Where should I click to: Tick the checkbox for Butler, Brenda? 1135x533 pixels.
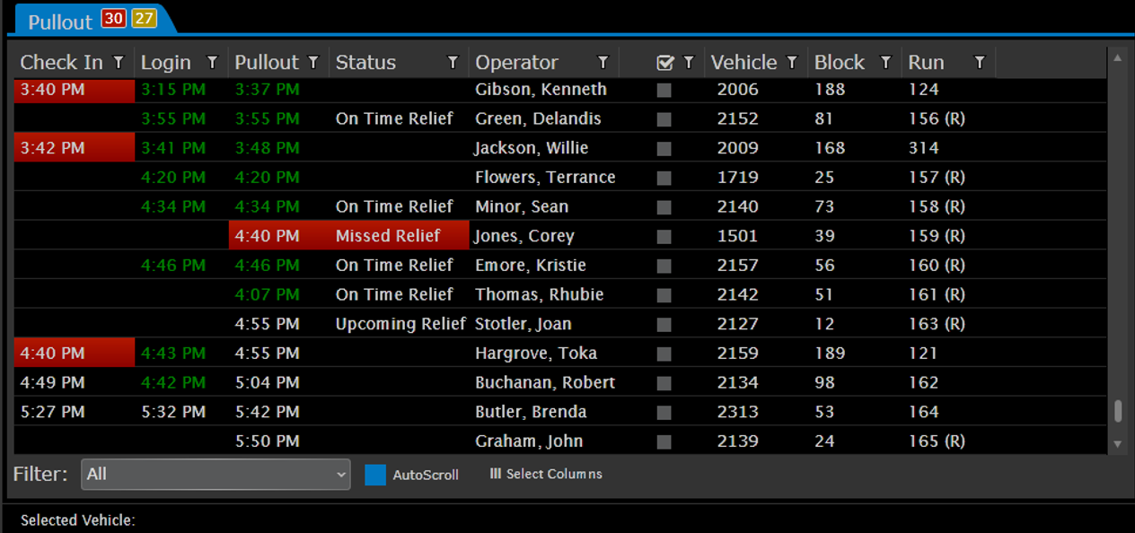pos(664,412)
